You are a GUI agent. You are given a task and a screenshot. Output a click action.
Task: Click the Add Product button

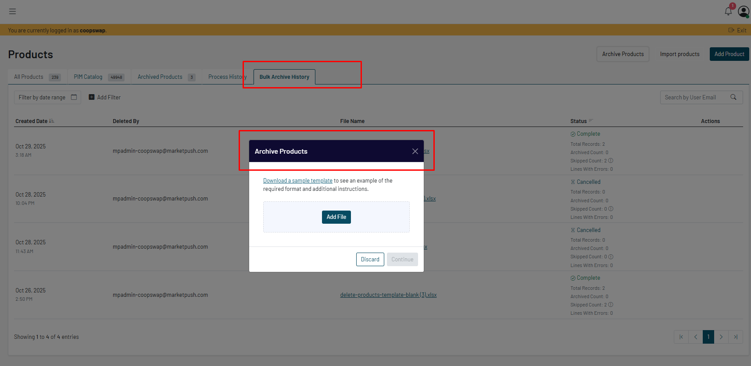pyautogui.click(x=729, y=54)
